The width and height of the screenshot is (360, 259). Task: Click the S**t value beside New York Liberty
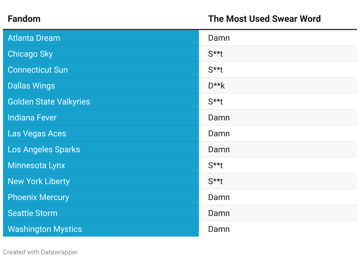[x=215, y=181]
